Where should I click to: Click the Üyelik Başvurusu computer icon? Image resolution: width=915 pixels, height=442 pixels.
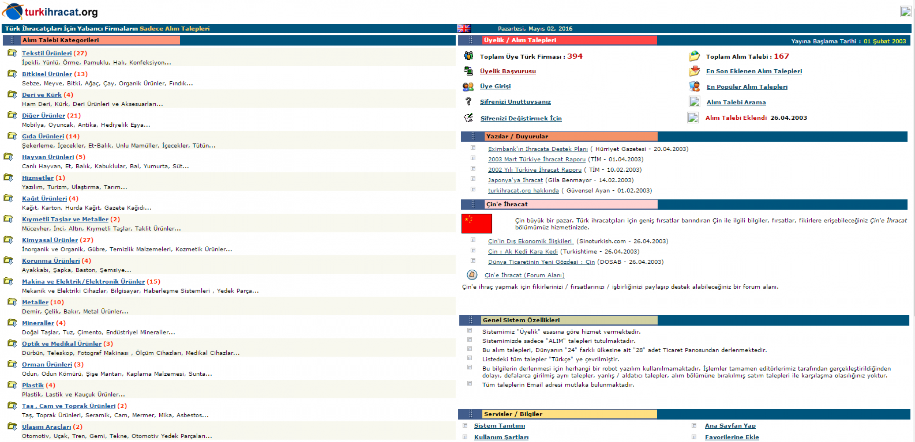click(x=468, y=71)
